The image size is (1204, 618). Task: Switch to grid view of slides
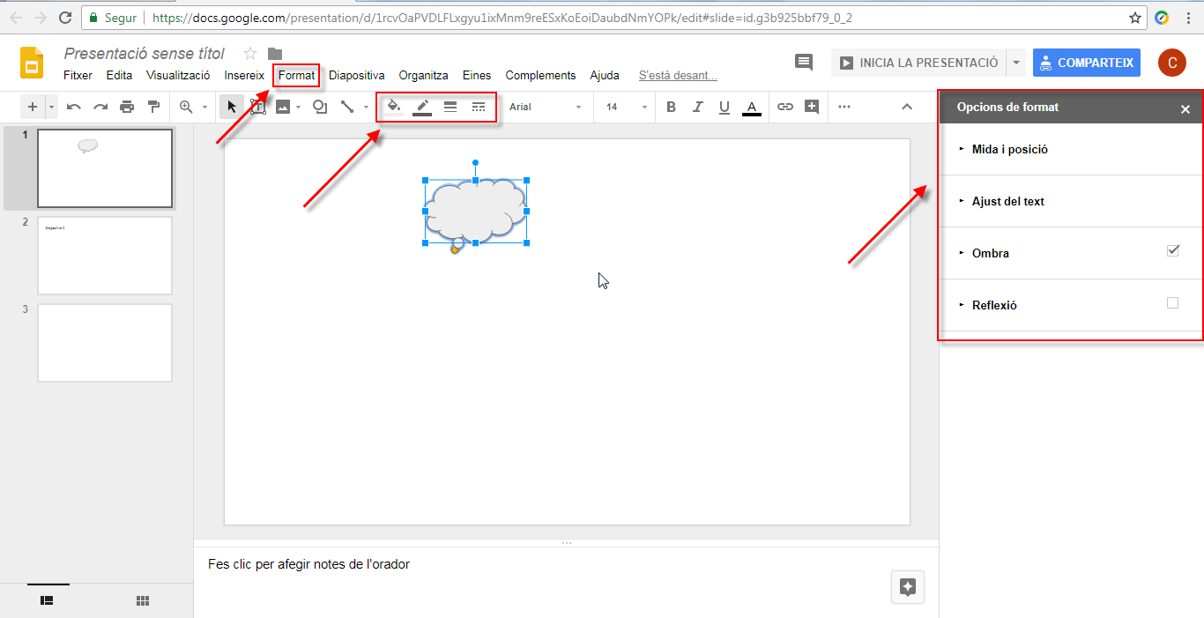(x=143, y=600)
